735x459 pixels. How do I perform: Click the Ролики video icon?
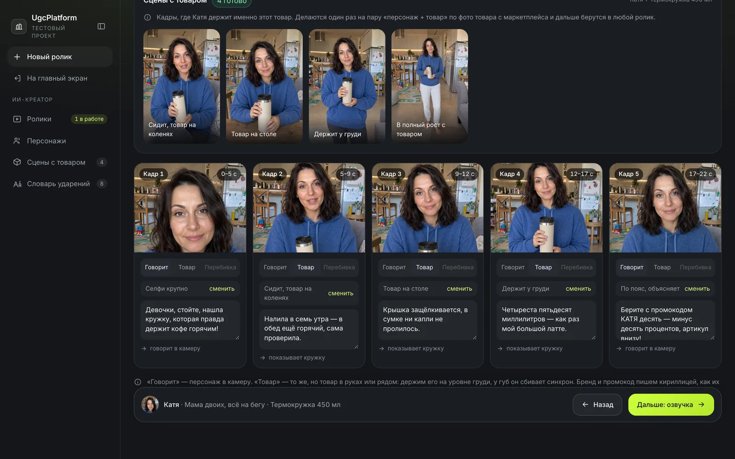pyautogui.click(x=17, y=119)
